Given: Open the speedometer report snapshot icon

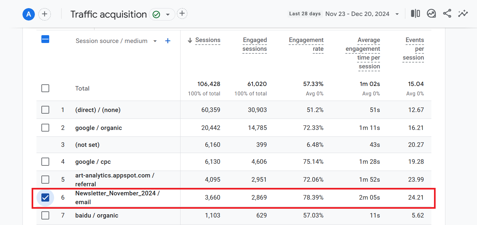Looking at the screenshot, I should [x=431, y=13].
